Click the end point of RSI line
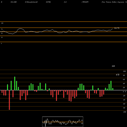The image size is (127, 127). (x=113, y=29)
